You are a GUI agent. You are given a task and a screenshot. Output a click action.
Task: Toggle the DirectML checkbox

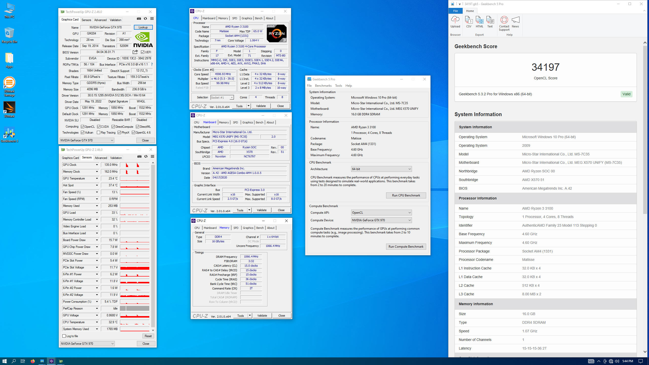click(137, 127)
